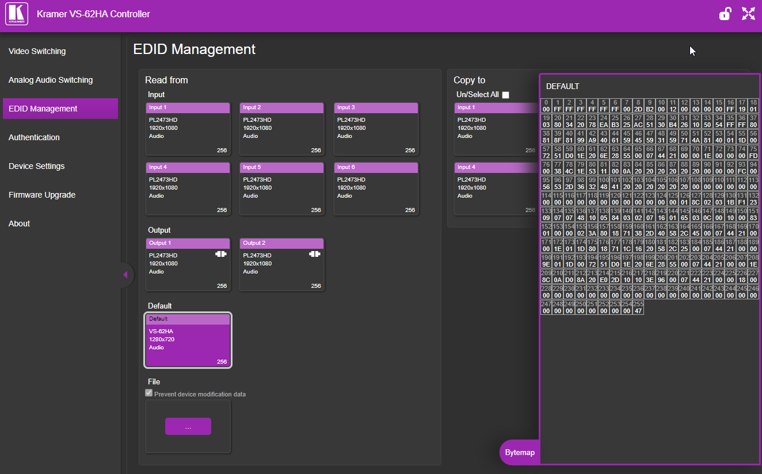762x474 pixels.
Task: Click the 'Read from' section label
Action: (x=166, y=80)
